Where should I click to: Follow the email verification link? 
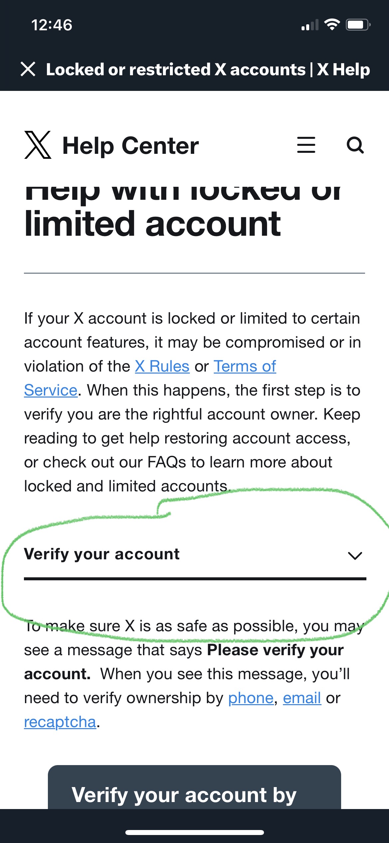click(x=302, y=698)
